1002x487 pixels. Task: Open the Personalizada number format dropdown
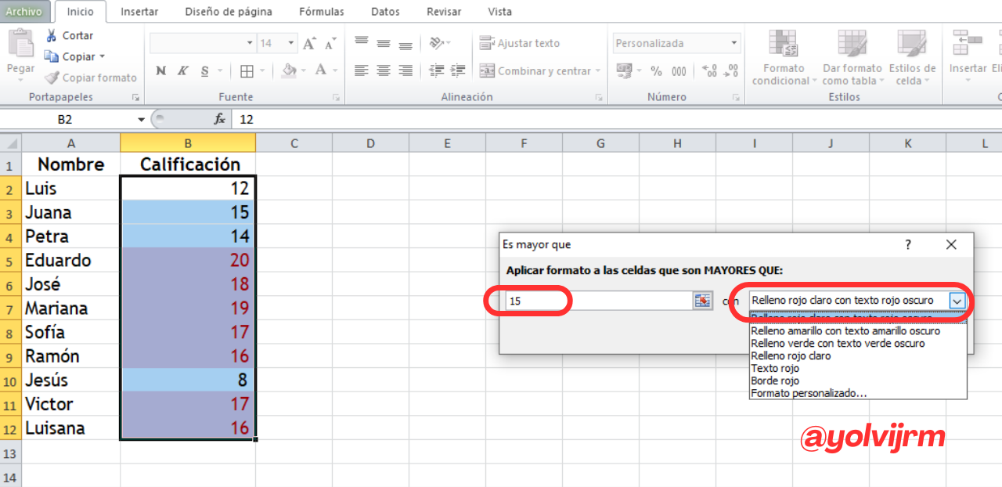734,43
